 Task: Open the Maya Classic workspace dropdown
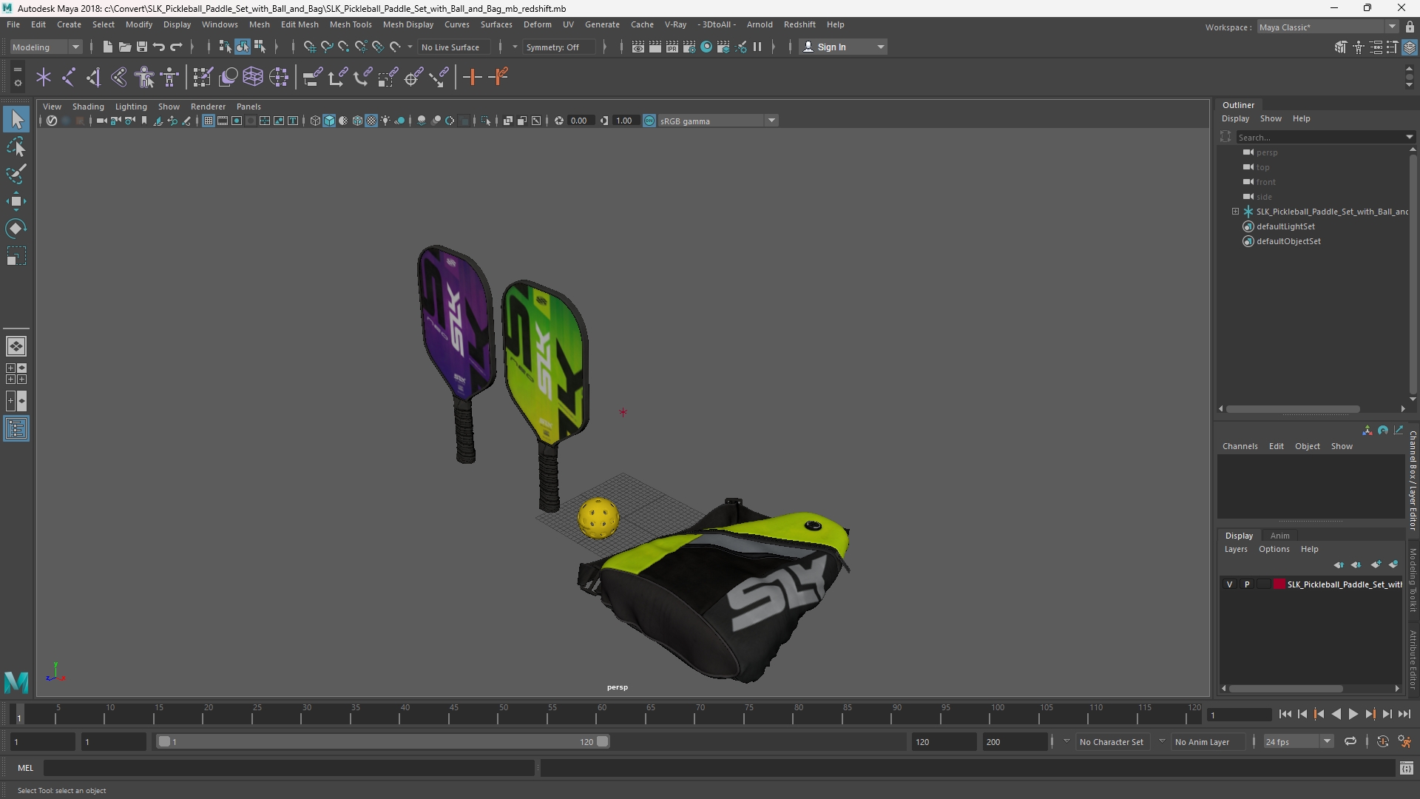click(1328, 27)
